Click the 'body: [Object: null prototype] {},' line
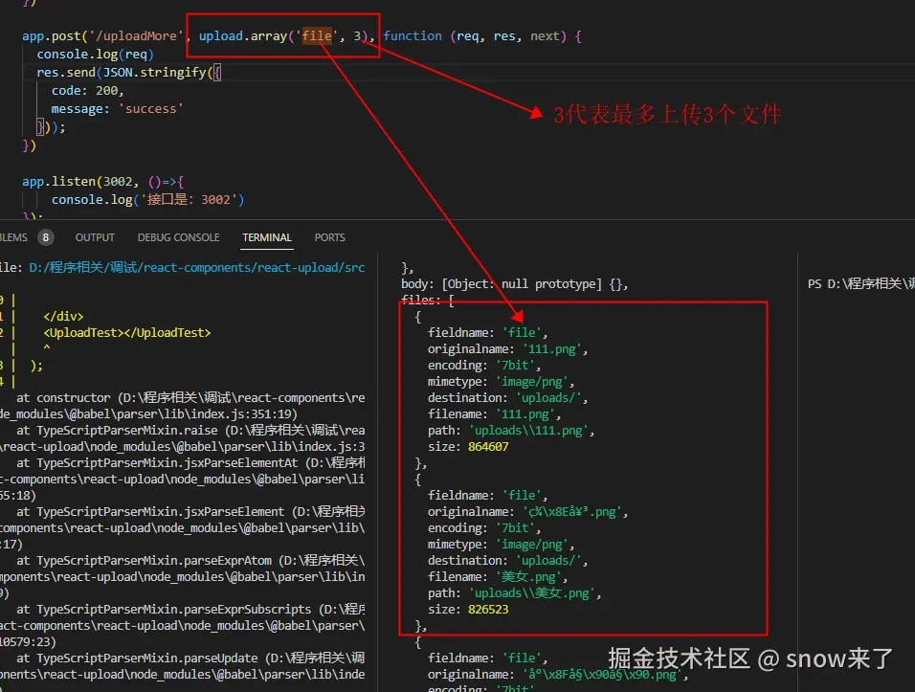 pos(515,284)
